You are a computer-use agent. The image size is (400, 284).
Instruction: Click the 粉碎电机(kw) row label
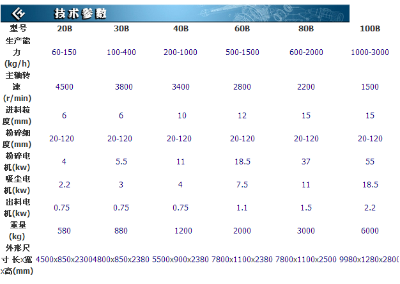click(17, 162)
